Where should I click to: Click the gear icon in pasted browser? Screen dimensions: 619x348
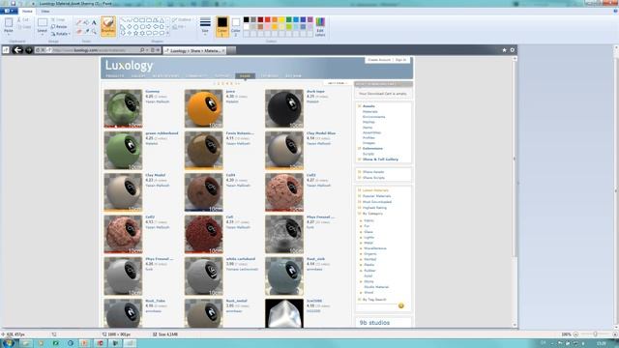coord(513,50)
